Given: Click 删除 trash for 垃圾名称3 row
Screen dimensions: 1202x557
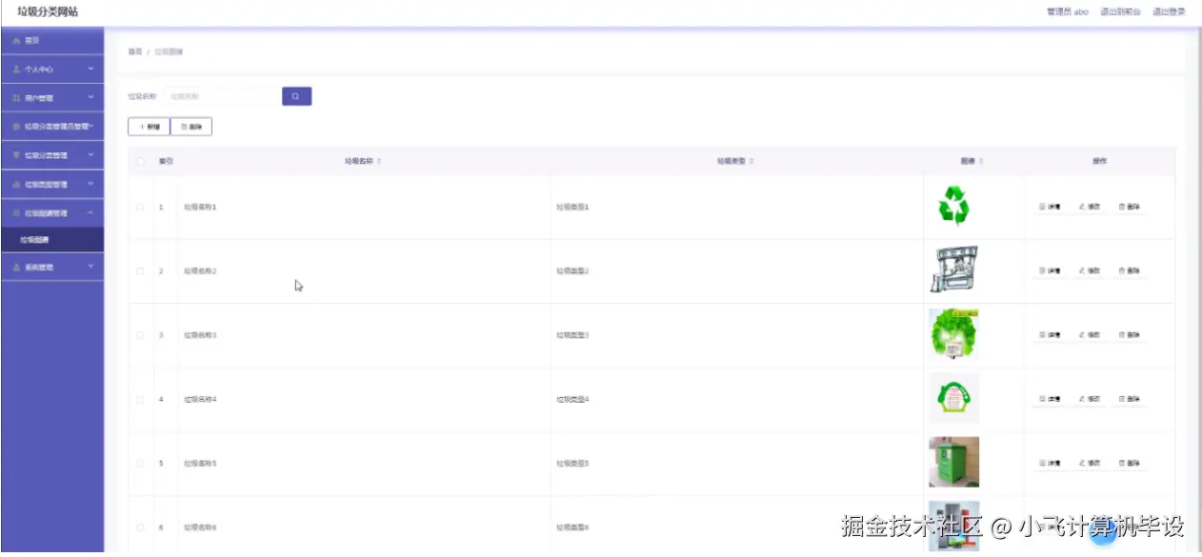Looking at the screenshot, I should click(x=1130, y=335).
